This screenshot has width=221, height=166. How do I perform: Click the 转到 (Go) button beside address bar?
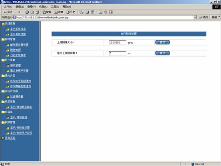[203, 17]
